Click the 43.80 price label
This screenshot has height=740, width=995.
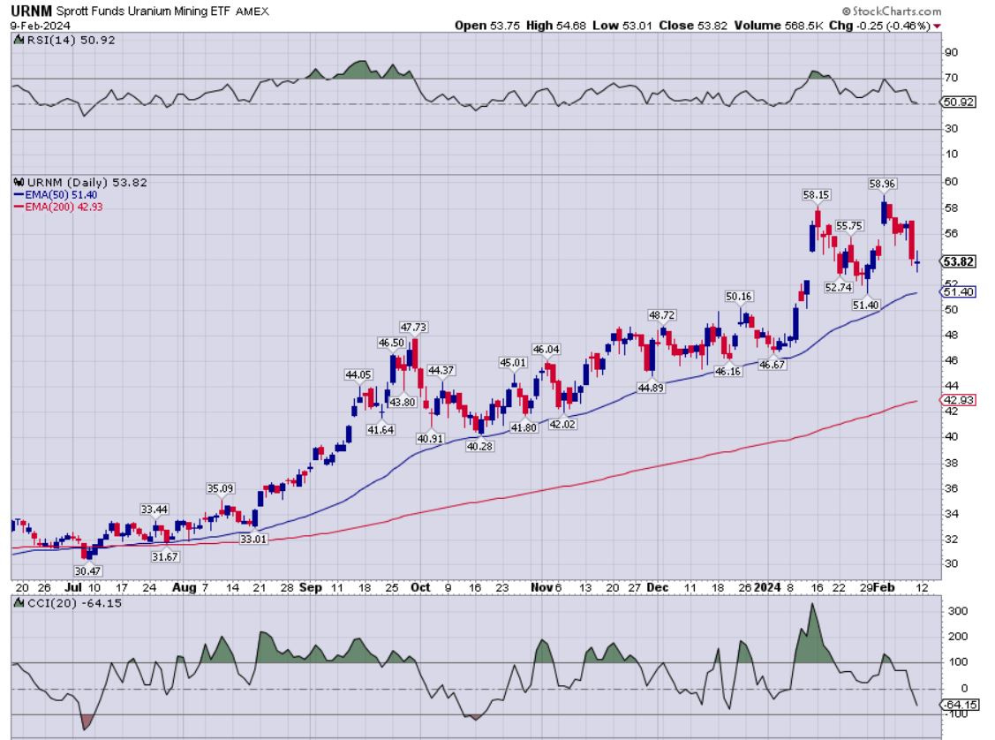[x=403, y=403]
